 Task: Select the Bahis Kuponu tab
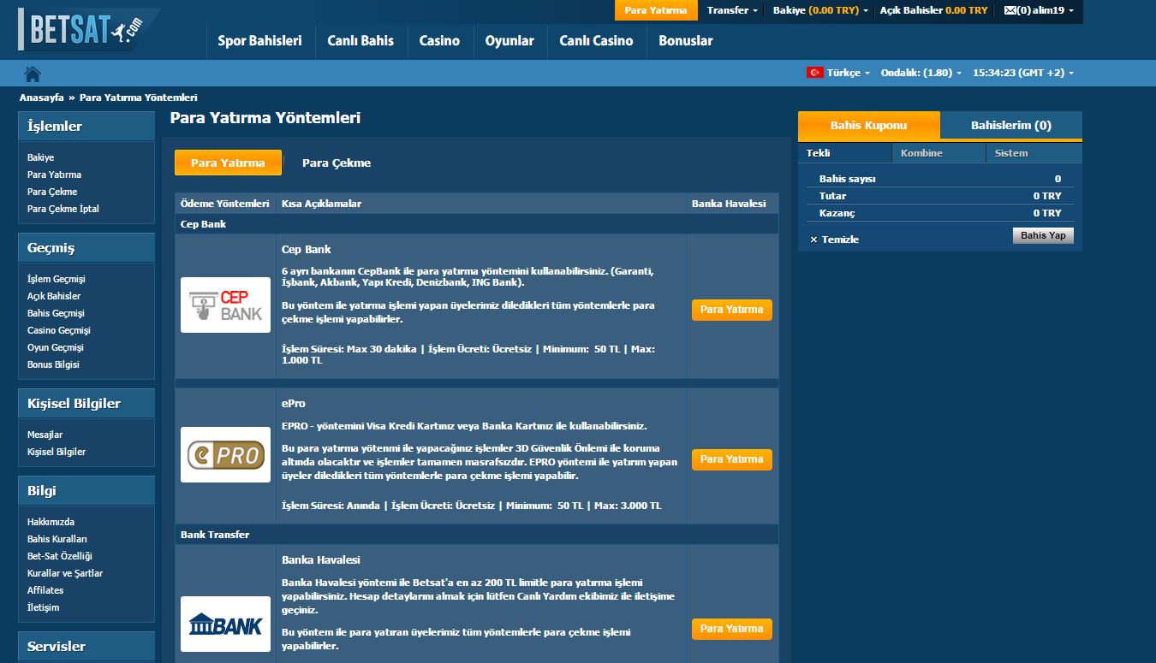[x=868, y=125]
